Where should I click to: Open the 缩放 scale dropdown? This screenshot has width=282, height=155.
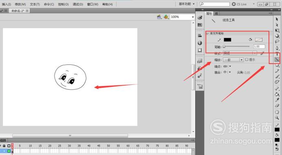[233, 60]
